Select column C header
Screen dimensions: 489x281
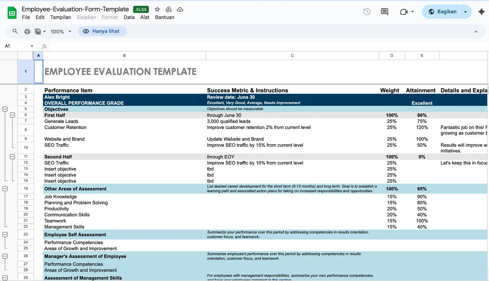pos(292,55)
